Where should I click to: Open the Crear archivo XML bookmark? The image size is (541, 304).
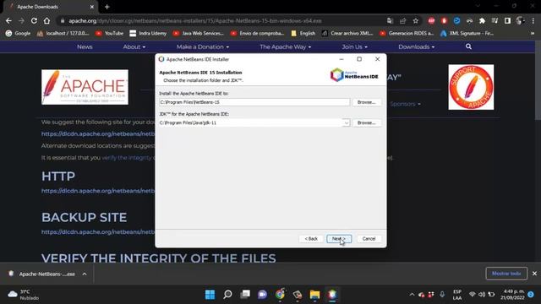point(347,34)
